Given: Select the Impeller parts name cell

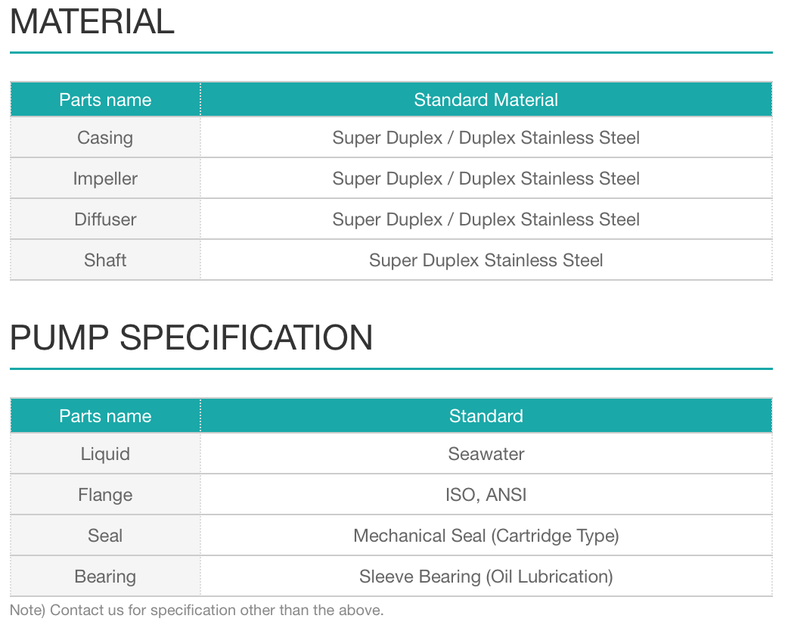Looking at the screenshot, I should pos(105,179).
